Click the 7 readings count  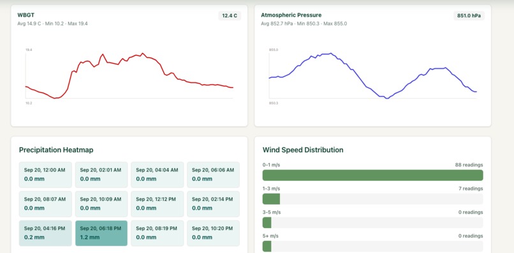click(471, 189)
